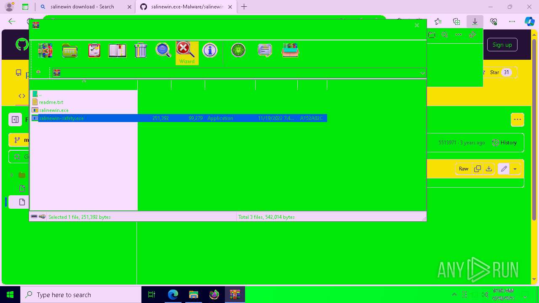Screen dimensions: 539x303
Task: Click the Delete trash can icon in WinRAR
Action: [x=141, y=50]
